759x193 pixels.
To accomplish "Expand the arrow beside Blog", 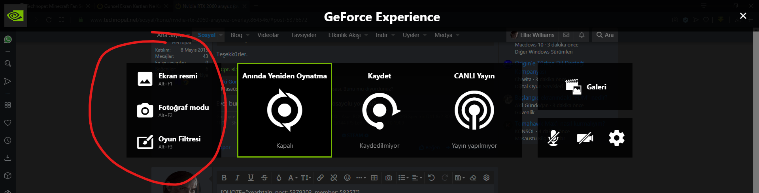I will click(248, 35).
